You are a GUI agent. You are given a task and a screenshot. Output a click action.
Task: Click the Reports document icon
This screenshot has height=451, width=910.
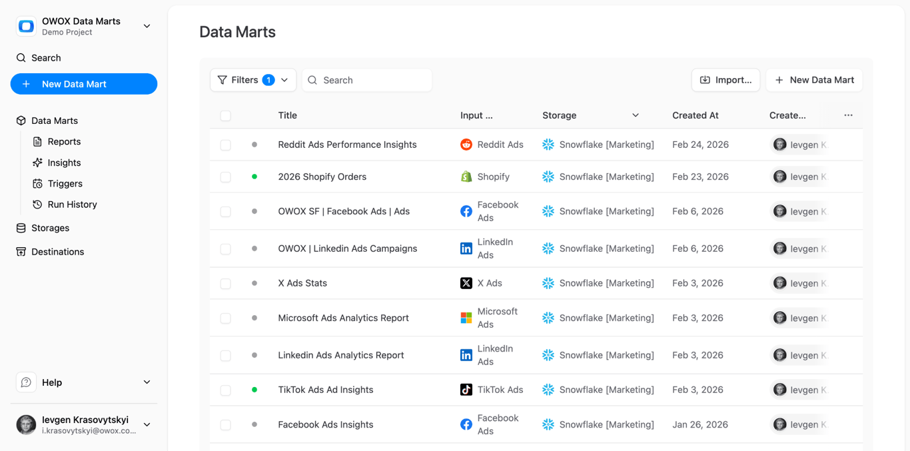click(x=37, y=142)
